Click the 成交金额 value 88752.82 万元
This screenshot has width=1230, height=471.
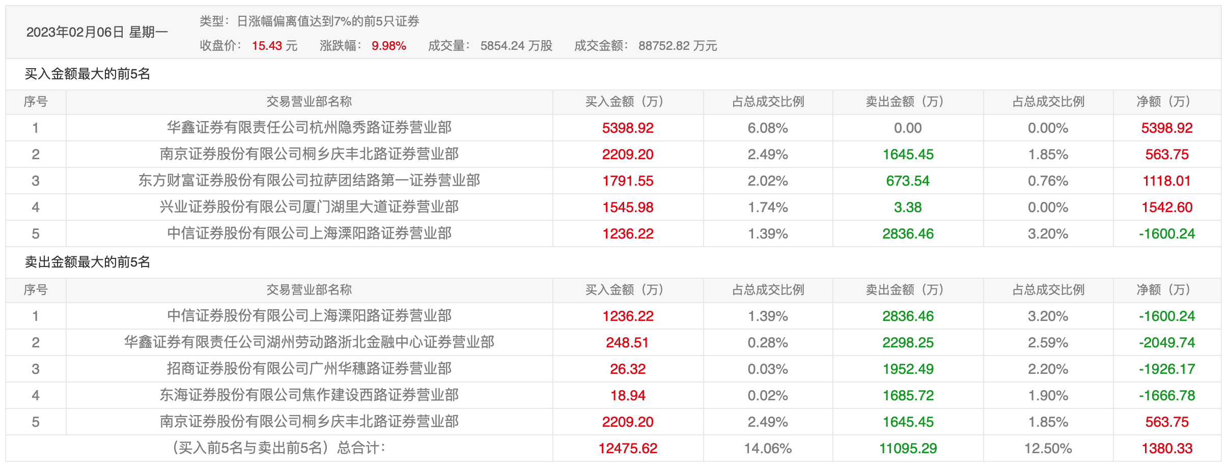(677, 46)
